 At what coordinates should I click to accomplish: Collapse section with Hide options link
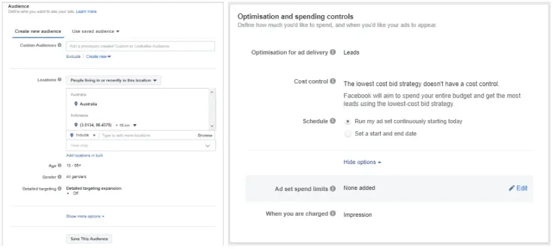[x=362, y=162]
